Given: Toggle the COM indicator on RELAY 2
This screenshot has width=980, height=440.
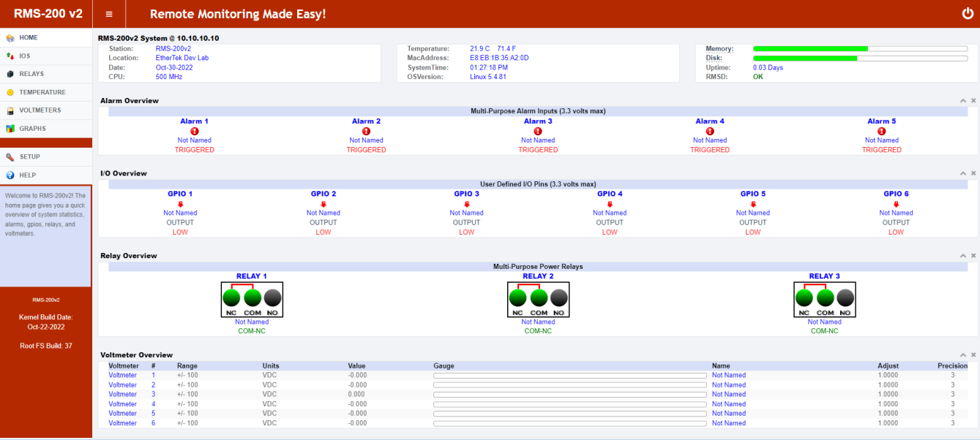Looking at the screenshot, I should pos(539,298).
